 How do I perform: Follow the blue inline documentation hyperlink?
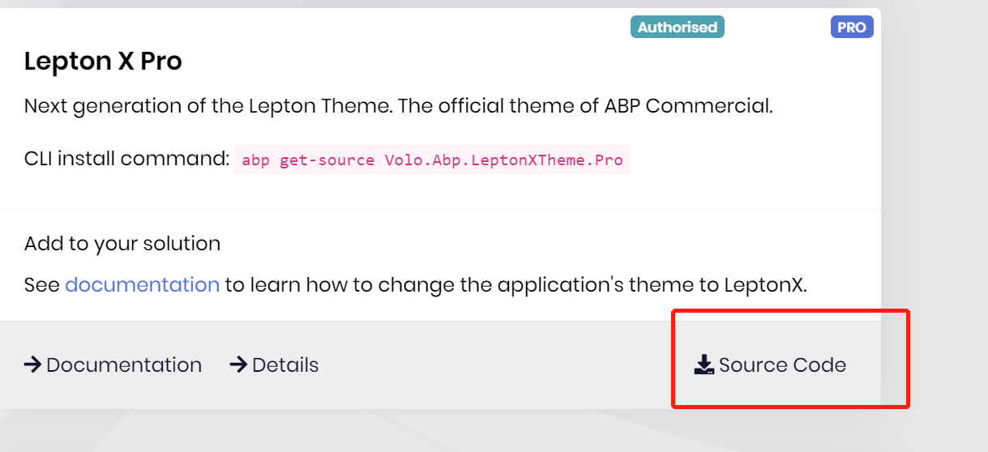point(142,285)
